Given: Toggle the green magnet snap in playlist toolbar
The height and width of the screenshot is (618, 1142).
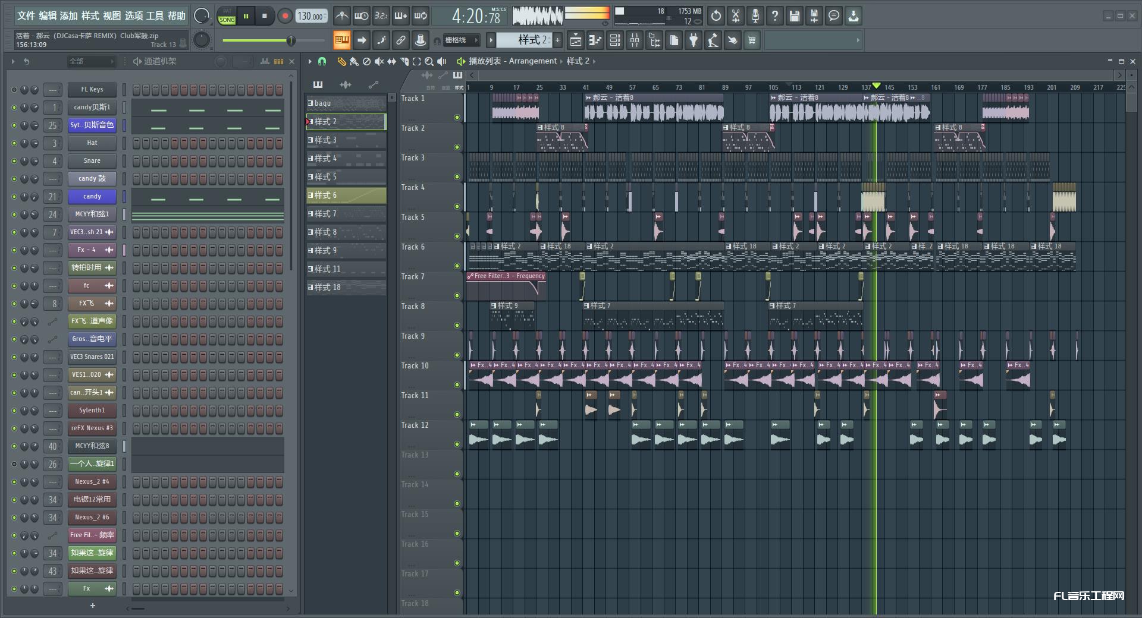Looking at the screenshot, I should 322,61.
